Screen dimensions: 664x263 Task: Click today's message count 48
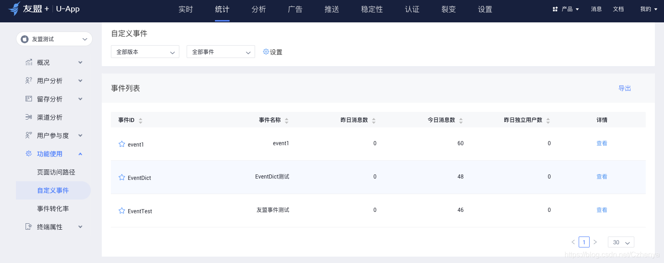(460, 177)
